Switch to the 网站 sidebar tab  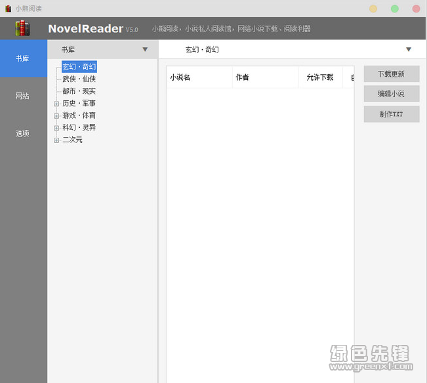click(x=24, y=96)
